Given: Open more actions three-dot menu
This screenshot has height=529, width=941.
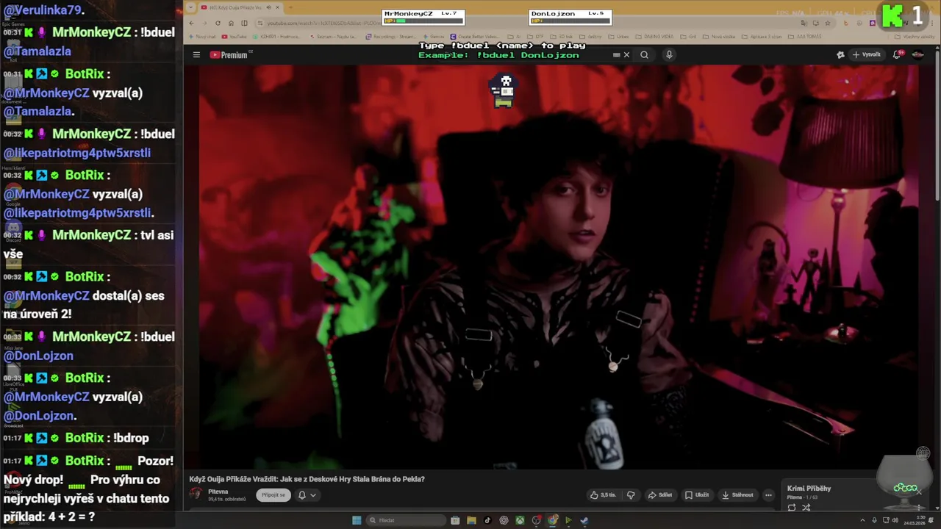Looking at the screenshot, I should [x=768, y=495].
